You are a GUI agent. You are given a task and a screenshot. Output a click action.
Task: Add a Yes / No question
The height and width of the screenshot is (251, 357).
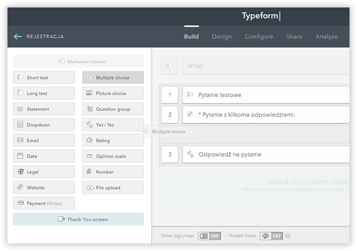[x=113, y=125]
